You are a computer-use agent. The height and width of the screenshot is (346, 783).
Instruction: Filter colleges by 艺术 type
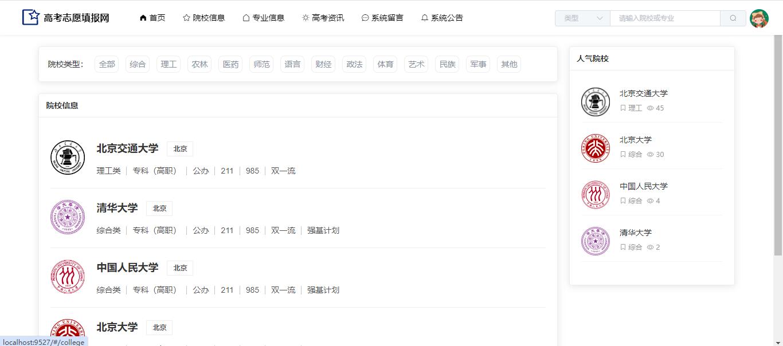pos(416,64)
